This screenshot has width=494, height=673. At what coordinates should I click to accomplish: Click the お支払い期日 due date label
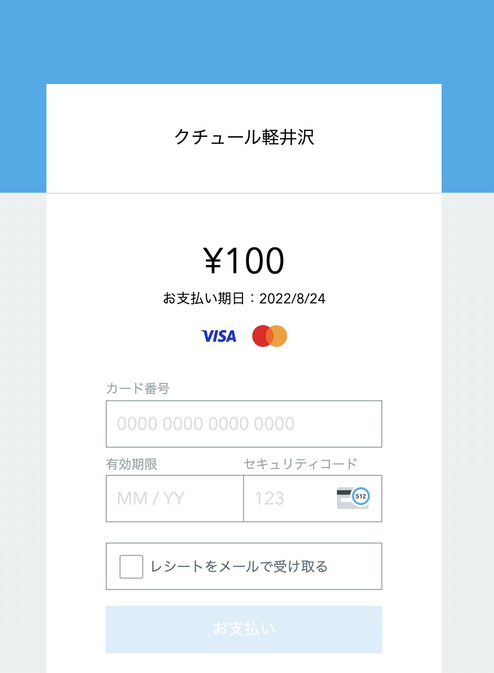[x=204, y=298]
